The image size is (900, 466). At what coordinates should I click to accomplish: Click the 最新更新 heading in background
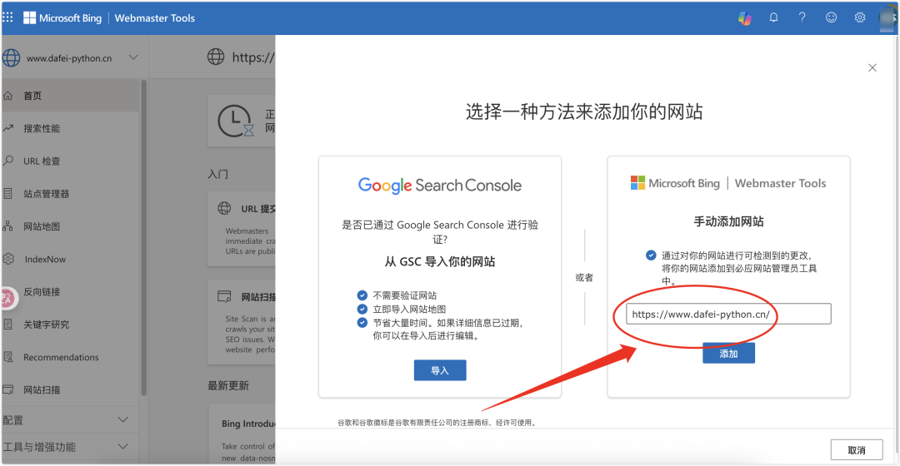coord(227,386)
